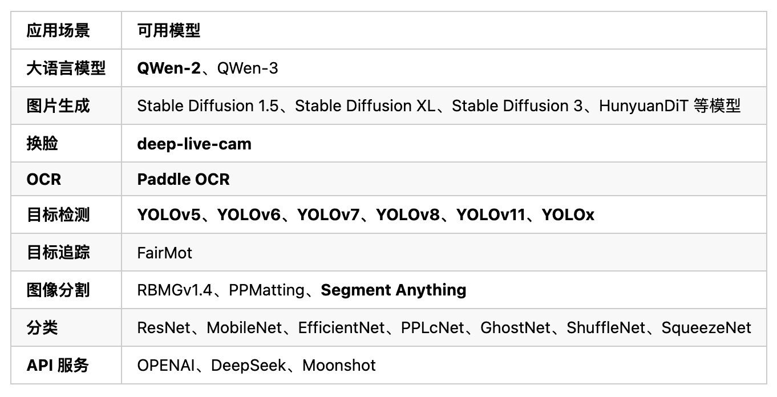
Task: Click the DeepSeek API service
Action: [249, 366]
